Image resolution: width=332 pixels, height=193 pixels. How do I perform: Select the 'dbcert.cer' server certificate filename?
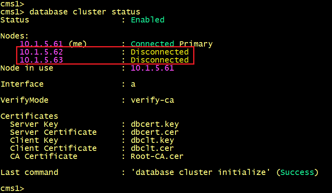[155, 132]
